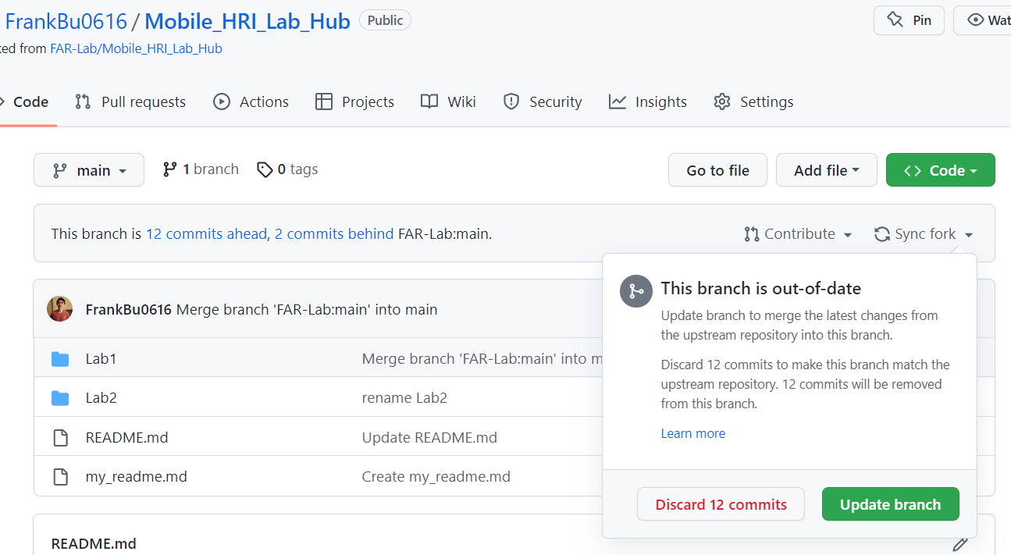Click the table icon in Projects tab
Viewport: 1011px width, 555px height.
point(323,101)
